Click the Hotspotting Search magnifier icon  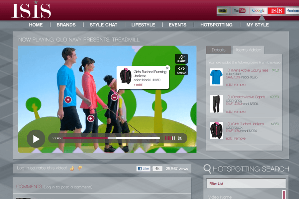tap(207, 169)
